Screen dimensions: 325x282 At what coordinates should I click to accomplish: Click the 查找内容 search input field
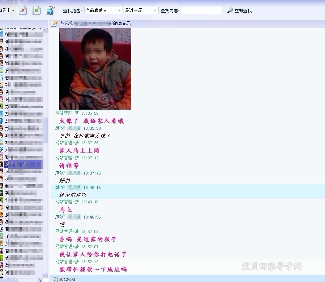(x=202, y=10)
